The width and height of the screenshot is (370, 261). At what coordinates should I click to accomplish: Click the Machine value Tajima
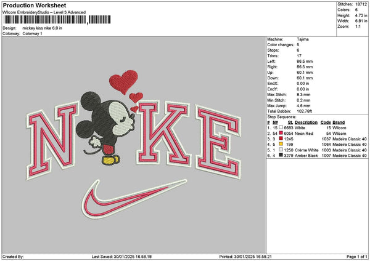click(x=303, y=39)
